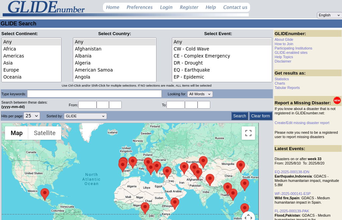Select Africa in the continent list
The image size is (342, 220).
click(x=31, y=49)
